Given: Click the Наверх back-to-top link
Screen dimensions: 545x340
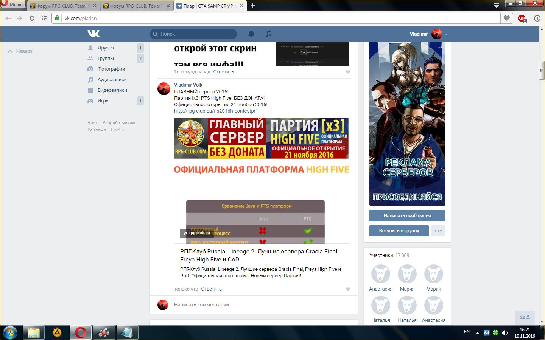Looking at the screenshot, I should click(x=20, y=51).
